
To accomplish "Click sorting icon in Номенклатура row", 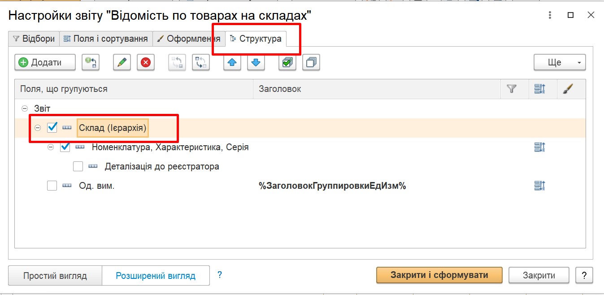I will click(x=539, y=147).
